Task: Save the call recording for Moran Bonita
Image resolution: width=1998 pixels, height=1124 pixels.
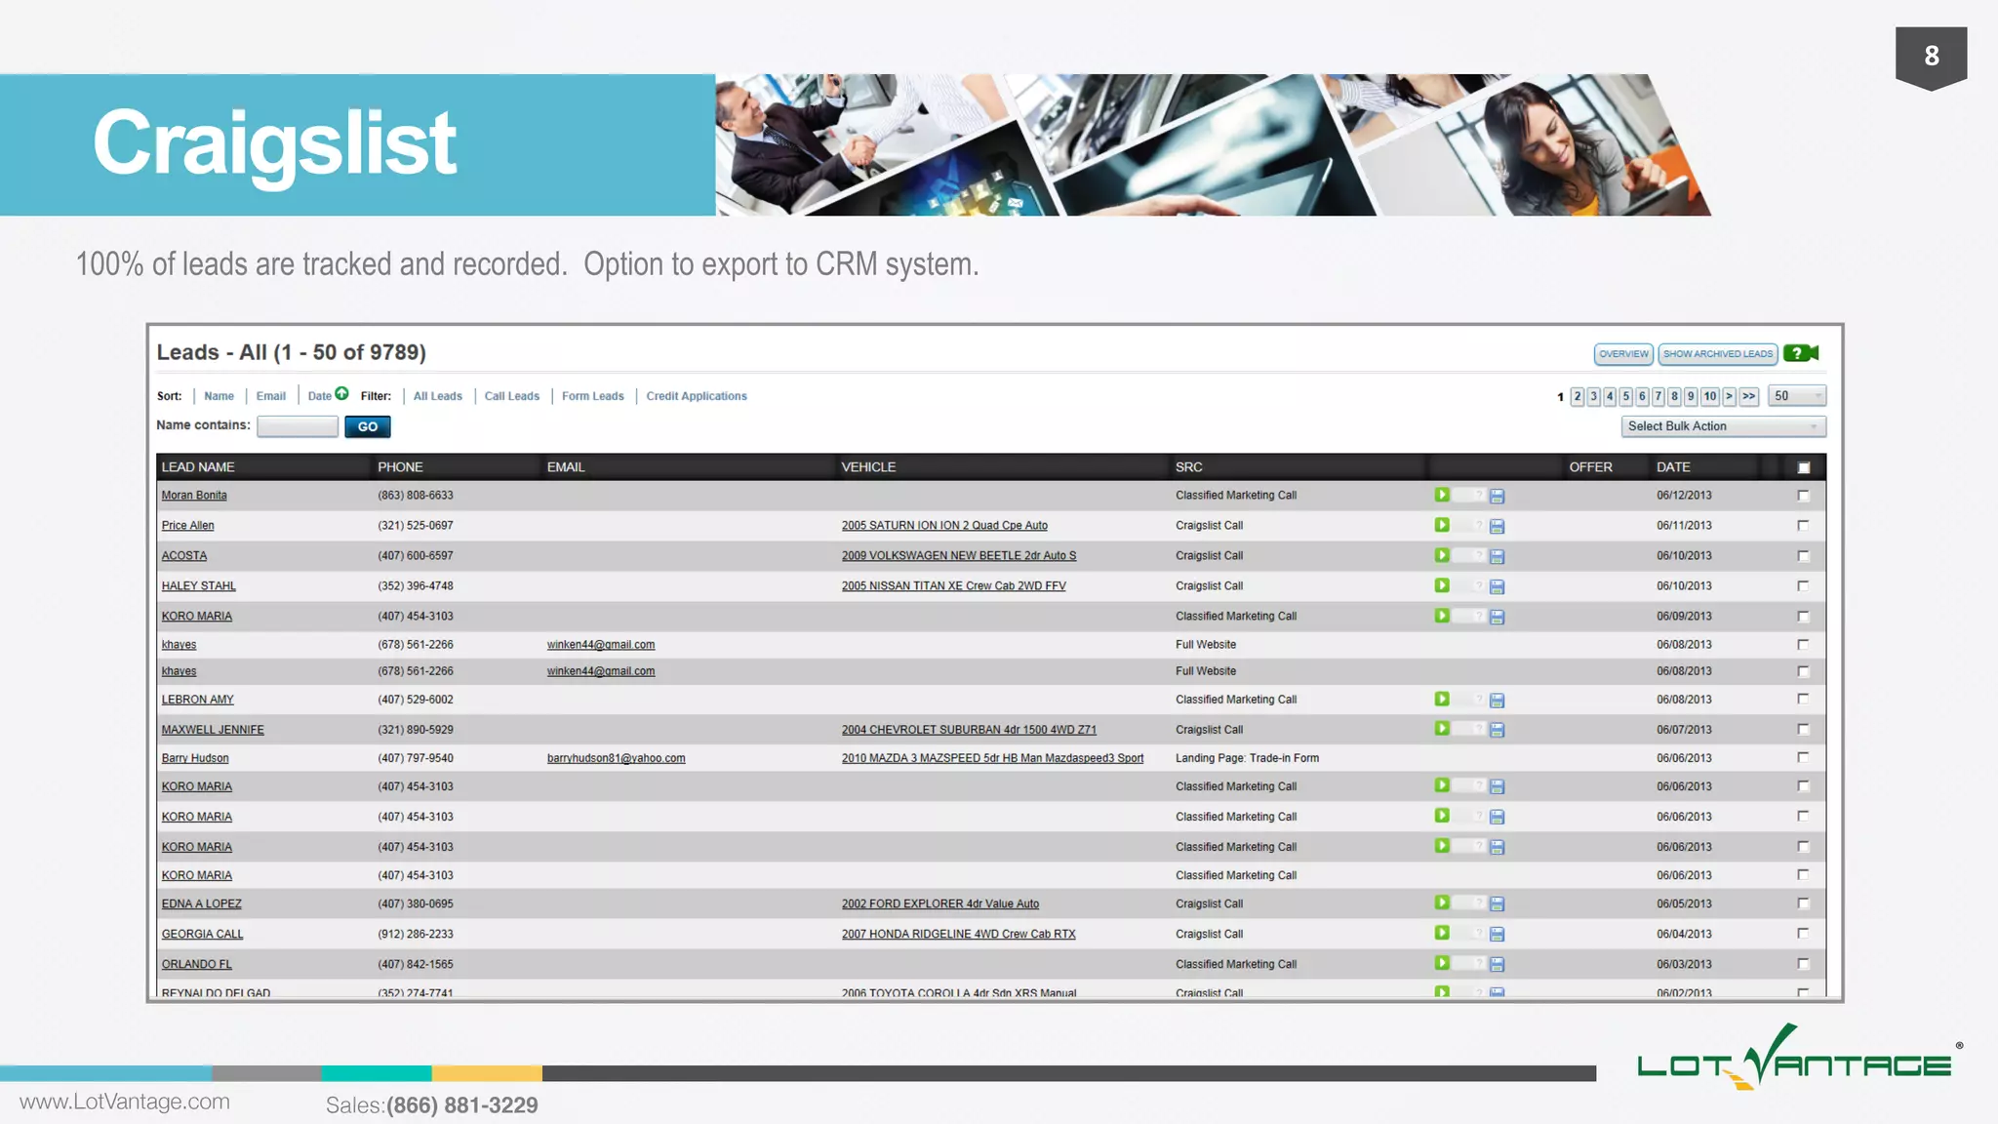Action: 1498,496
